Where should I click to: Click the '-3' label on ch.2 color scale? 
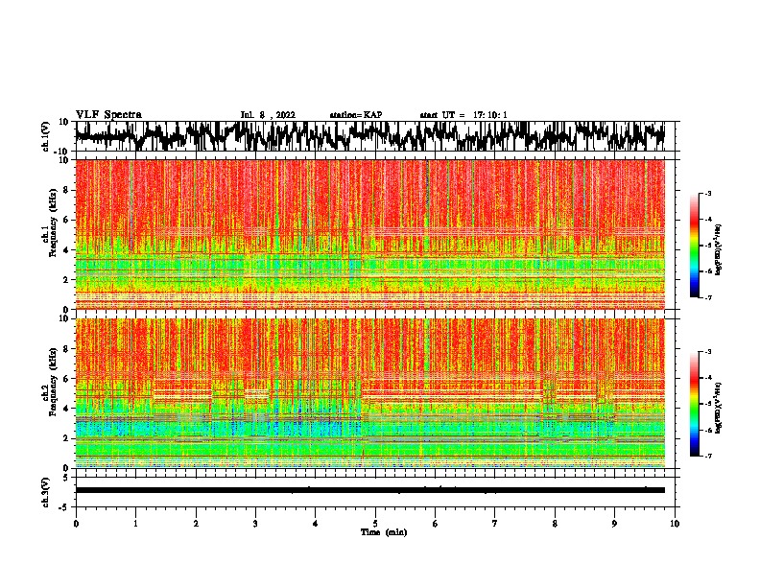click(x=707, y=352)
